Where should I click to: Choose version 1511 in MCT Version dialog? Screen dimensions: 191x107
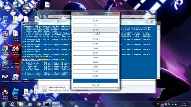coord(95,25)
